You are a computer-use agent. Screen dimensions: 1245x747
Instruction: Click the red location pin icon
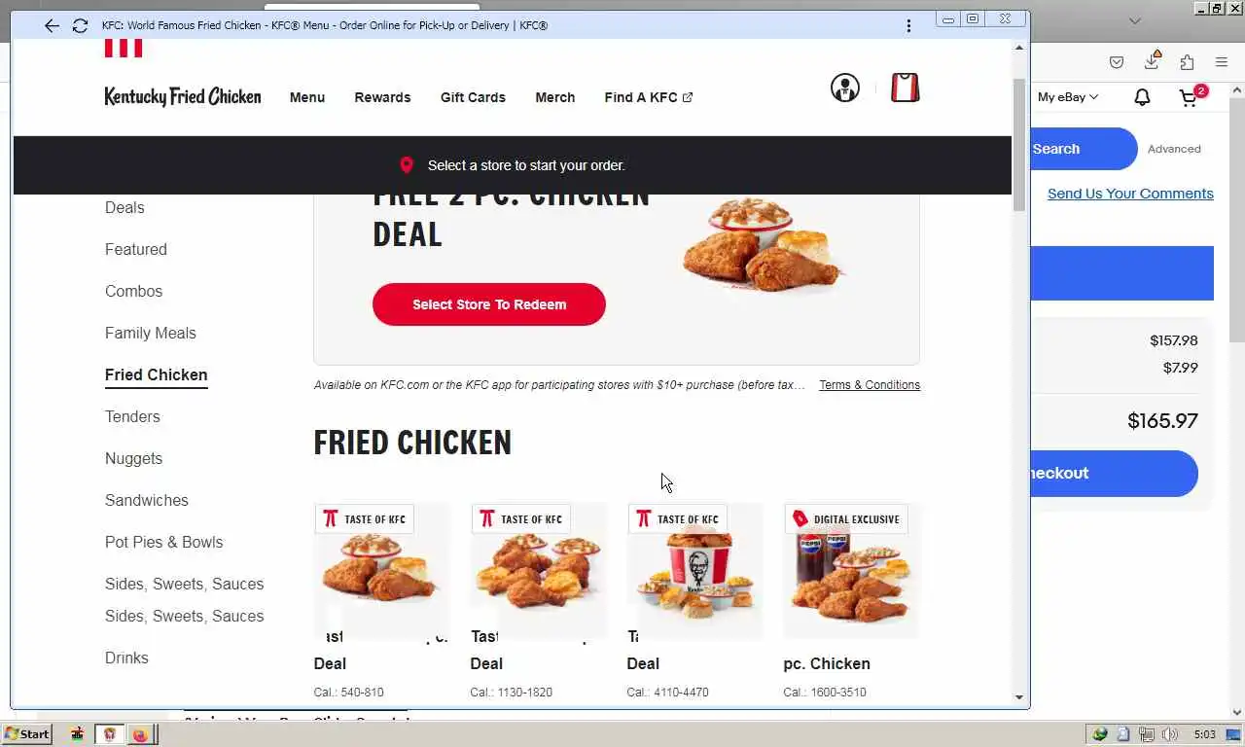[x=407, y=165]
